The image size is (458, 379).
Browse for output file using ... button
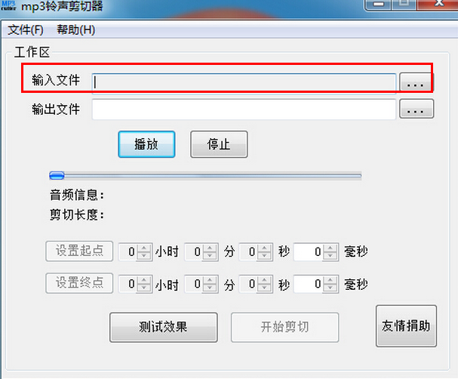(x=417, y=109)
